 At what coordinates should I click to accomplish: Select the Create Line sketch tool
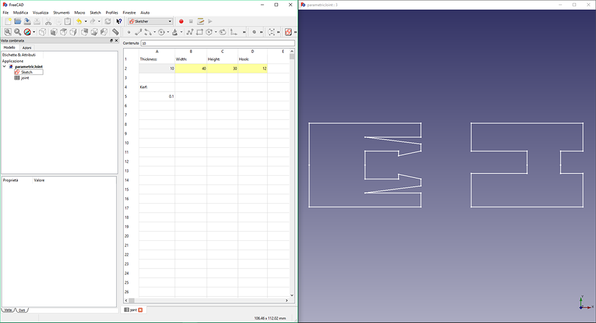pos(139,33)
